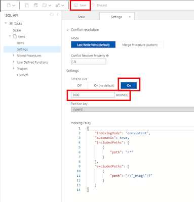The height and width of the screenshot is (202, 194).
Task: Expand User Defined Functions tree node
Action: coord(14,62)
